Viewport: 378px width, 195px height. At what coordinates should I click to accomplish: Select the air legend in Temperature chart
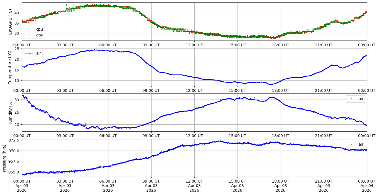coord(33,54)
